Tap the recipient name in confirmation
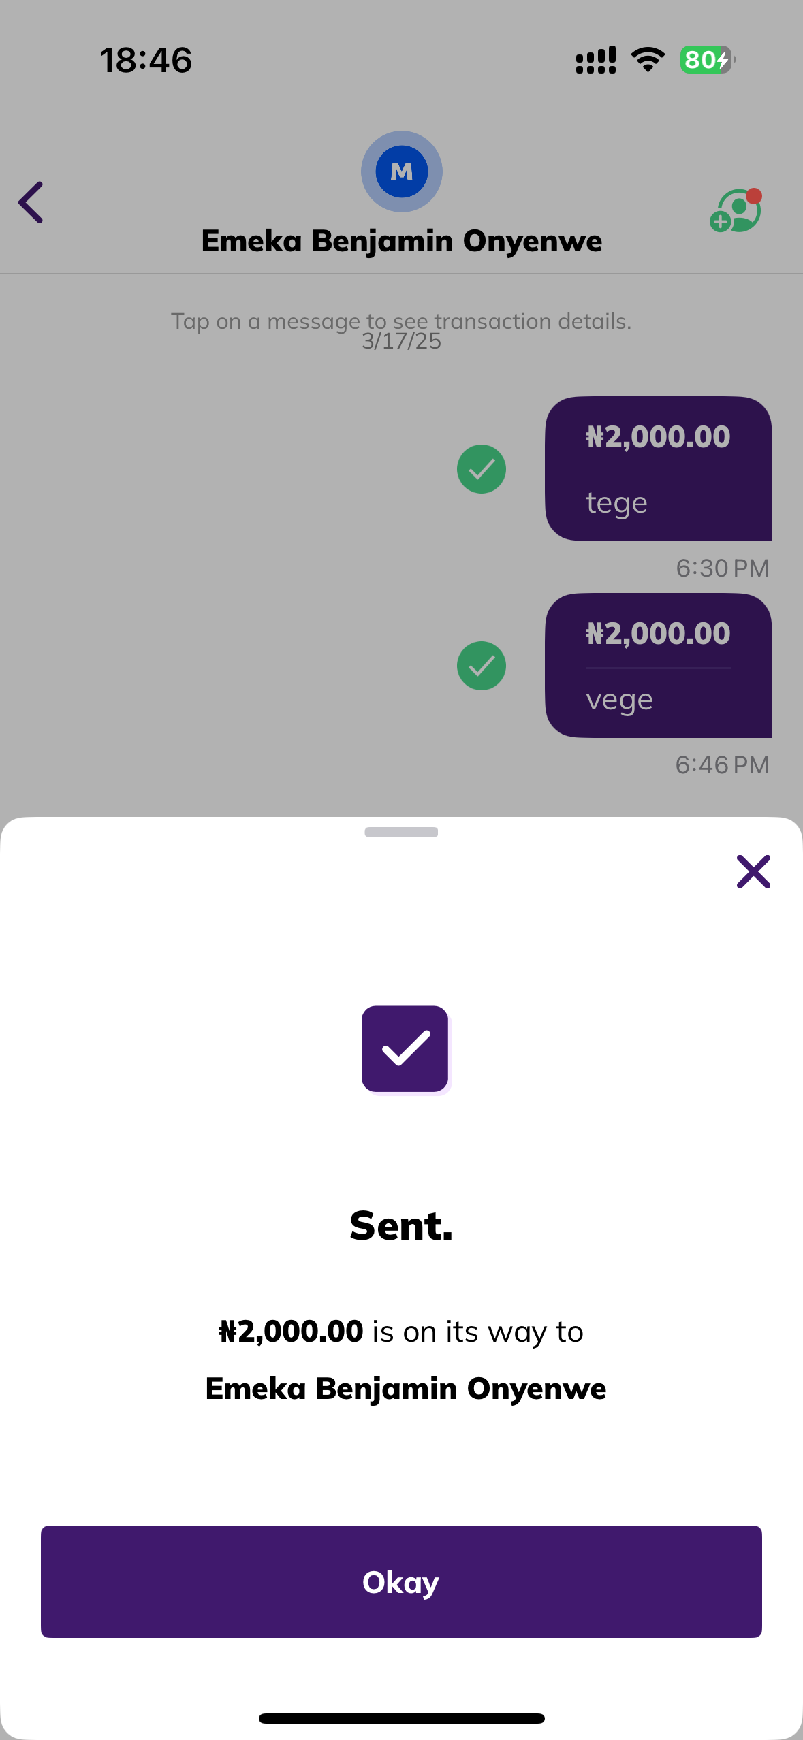The height and width of the screenshot is (1740, 803). coord(405,1389)
